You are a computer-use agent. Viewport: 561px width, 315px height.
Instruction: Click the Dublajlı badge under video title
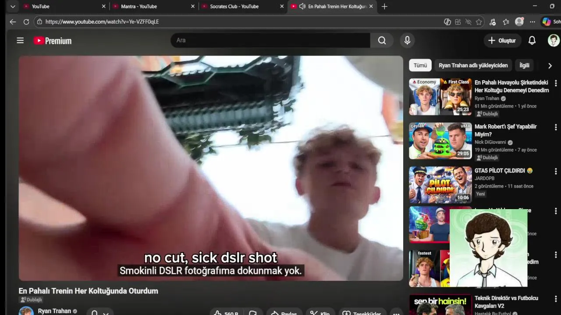31,300
